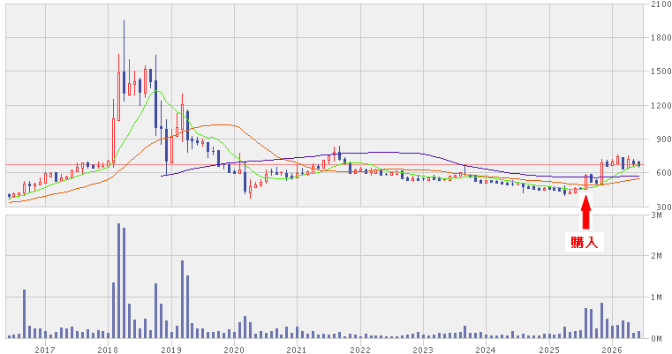
Task: Select the 1200 price axis label
Action: click(661, 105)
